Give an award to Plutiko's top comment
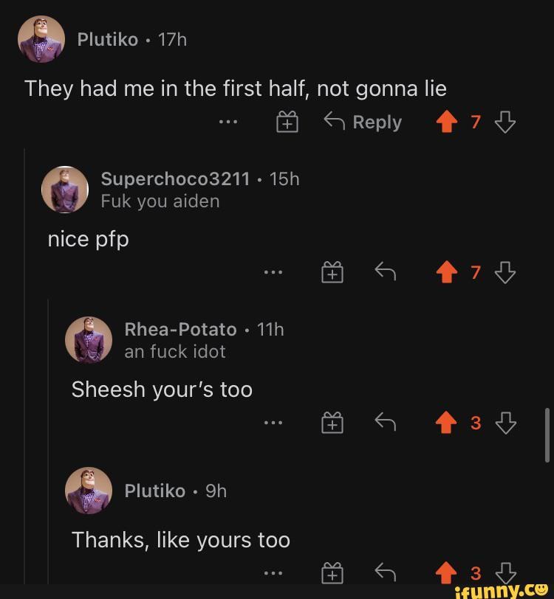Image resolution: width=554 pixels, height=599 pixels. [x=287, y=122]
